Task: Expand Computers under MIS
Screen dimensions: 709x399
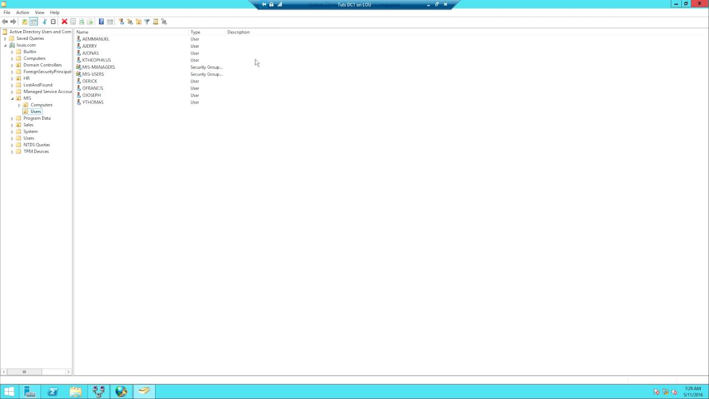Action: pos(19,105)
